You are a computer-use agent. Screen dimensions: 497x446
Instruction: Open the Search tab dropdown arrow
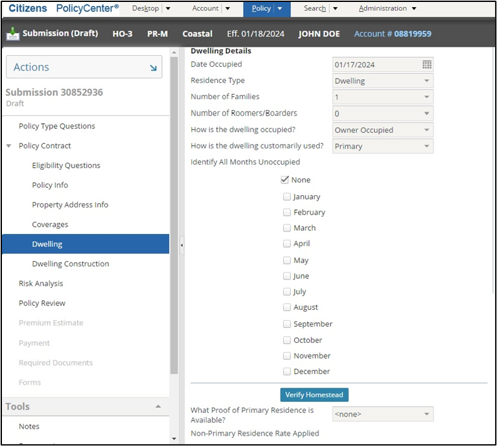coord(335,9)
